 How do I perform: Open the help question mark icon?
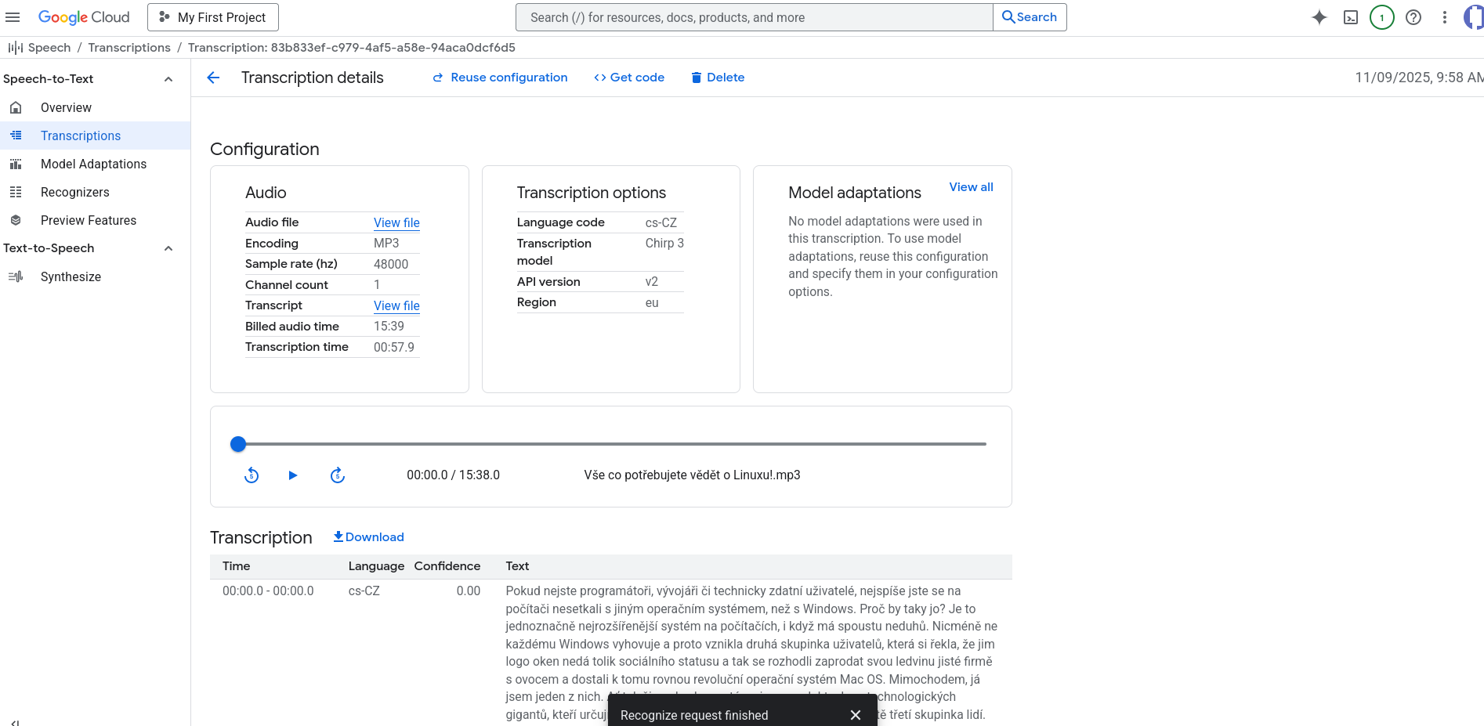(1413, 17)
